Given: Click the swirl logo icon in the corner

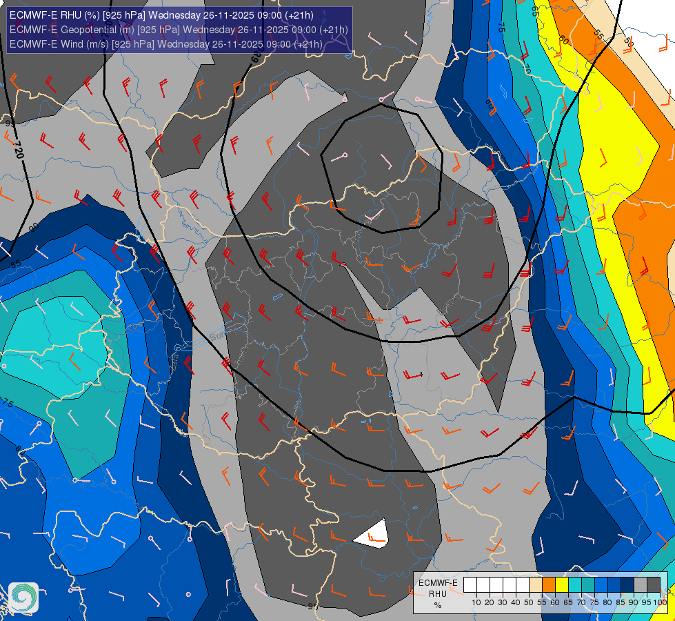Looking at the screenshot, I should (23, 598).
